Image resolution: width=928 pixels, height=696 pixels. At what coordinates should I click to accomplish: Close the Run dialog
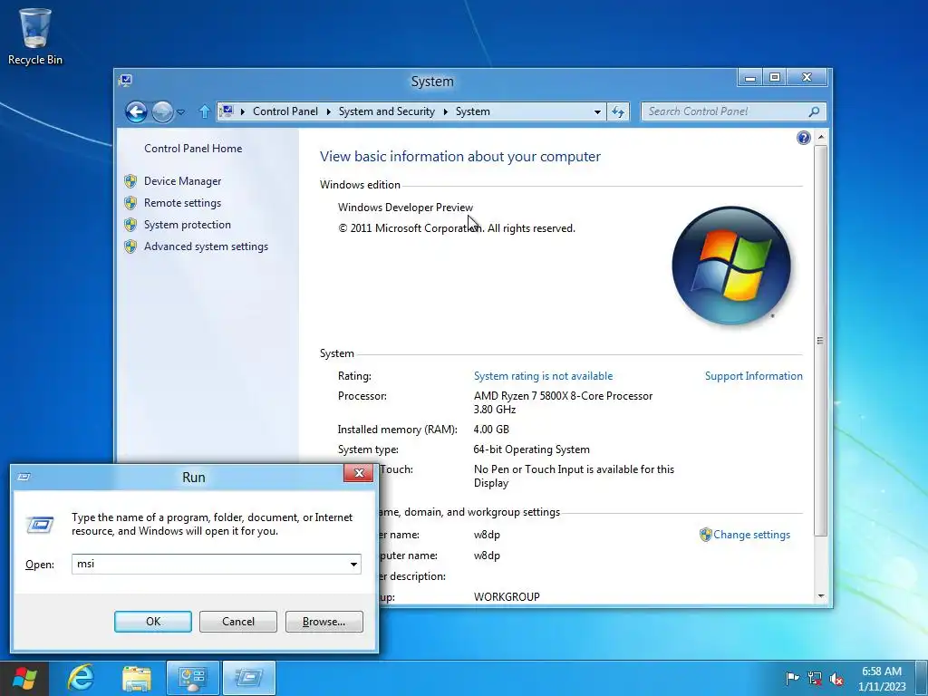click(359, 473)
